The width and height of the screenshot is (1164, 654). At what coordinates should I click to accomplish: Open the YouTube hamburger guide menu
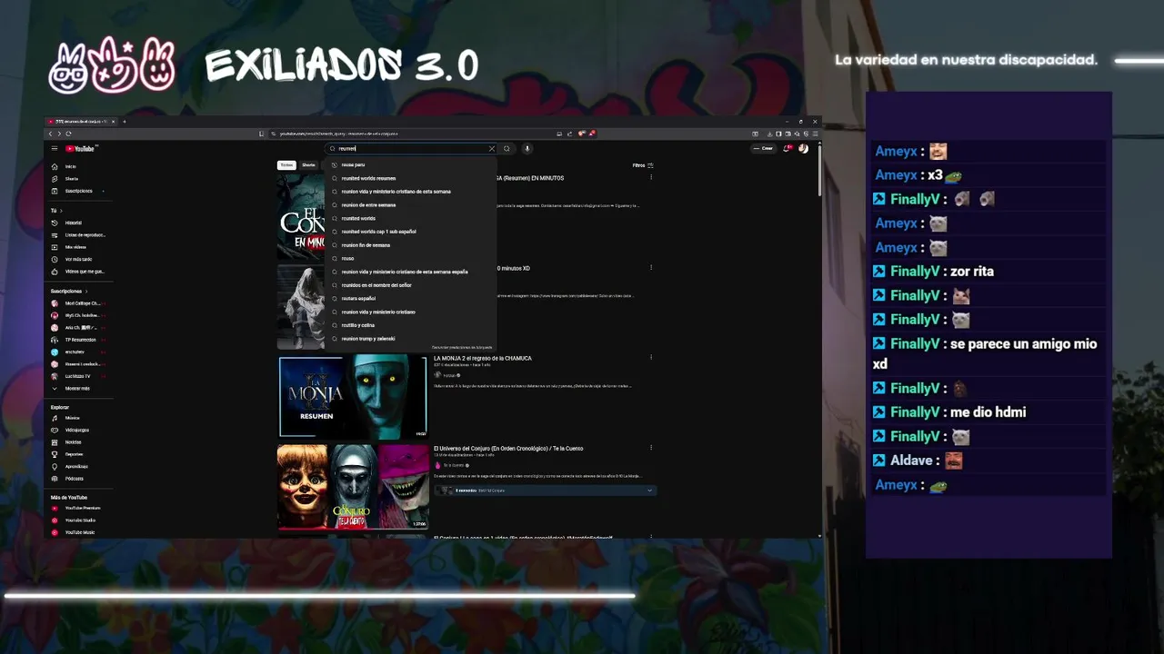[x=55, y=148]
